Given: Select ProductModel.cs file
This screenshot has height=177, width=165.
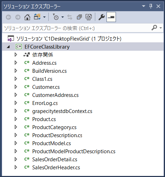Looking at the screenshot, I should [51, 143].
